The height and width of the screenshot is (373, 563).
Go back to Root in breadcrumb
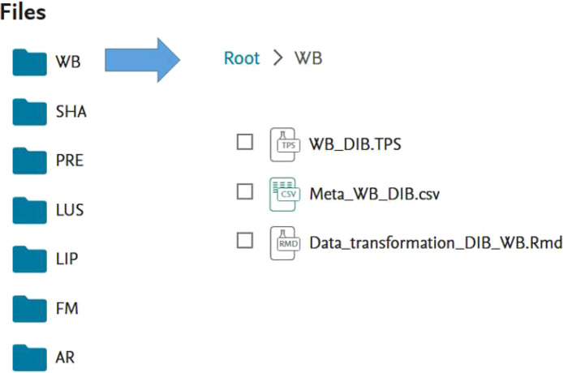pos(242,58)
